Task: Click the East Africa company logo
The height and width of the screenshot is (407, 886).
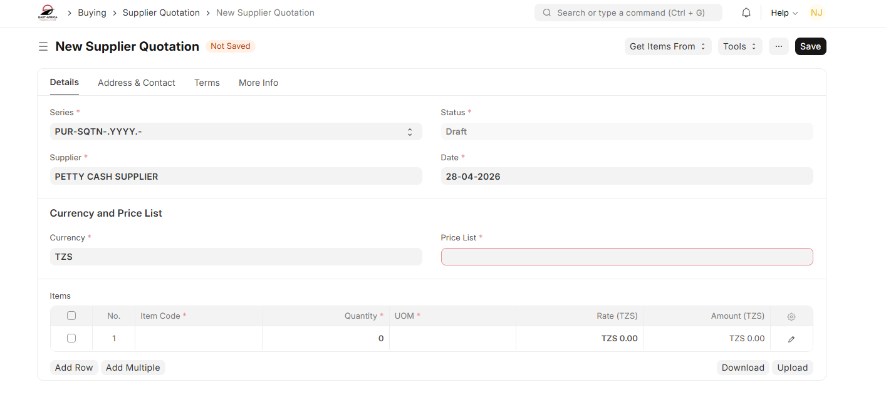Action: [x=48, y=13]
